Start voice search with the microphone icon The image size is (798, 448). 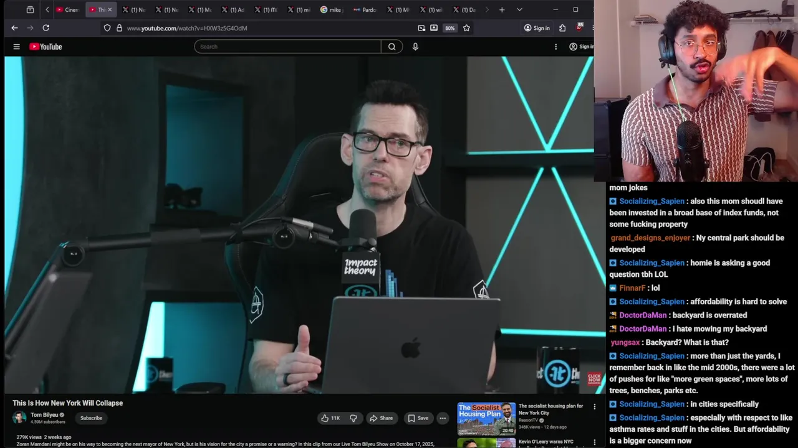point(415,47)
